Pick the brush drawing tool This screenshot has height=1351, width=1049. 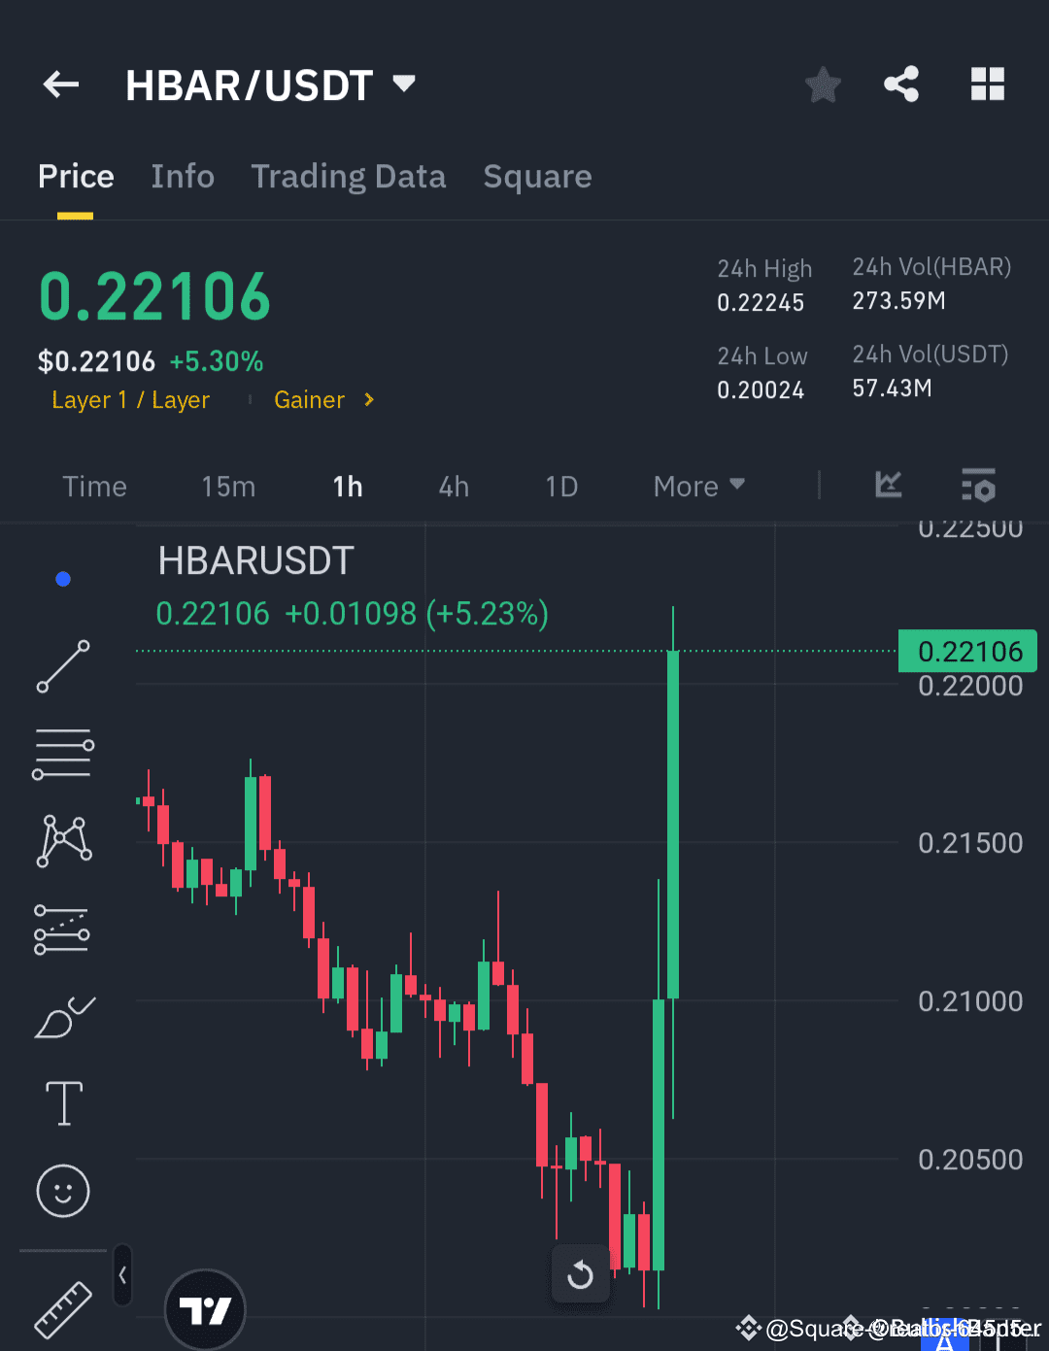tap(62, 1017)
